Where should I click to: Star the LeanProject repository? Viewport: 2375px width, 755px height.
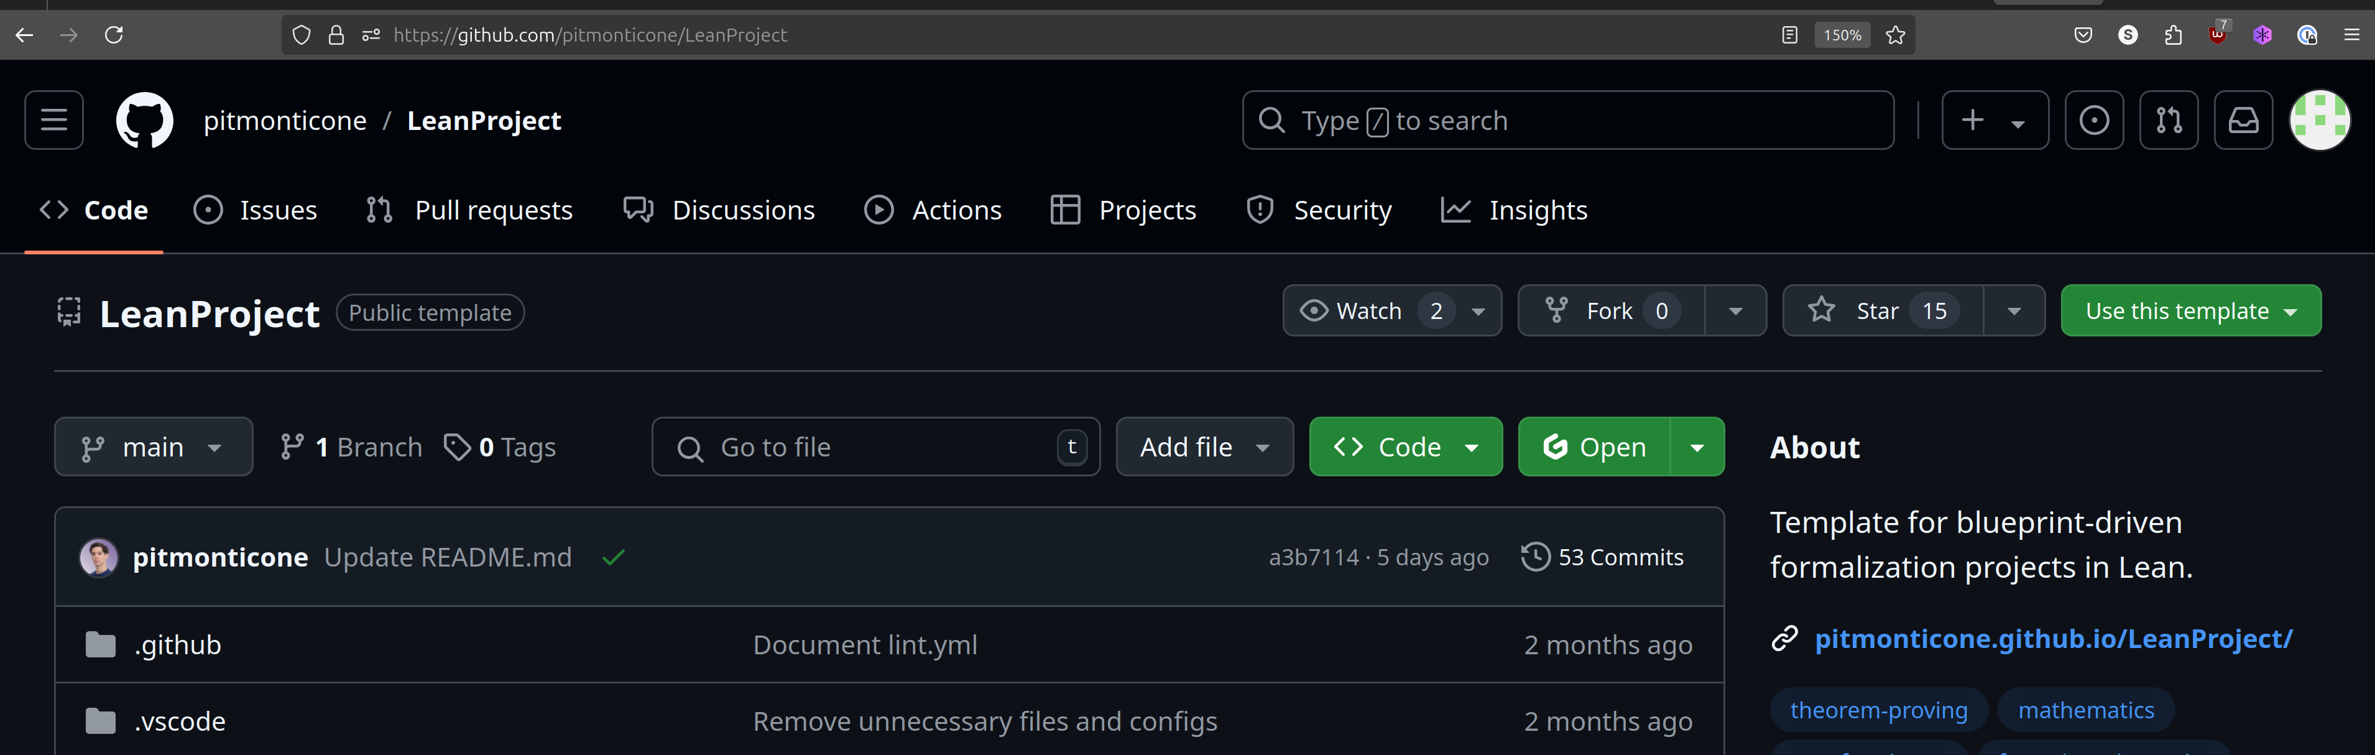1883,311
